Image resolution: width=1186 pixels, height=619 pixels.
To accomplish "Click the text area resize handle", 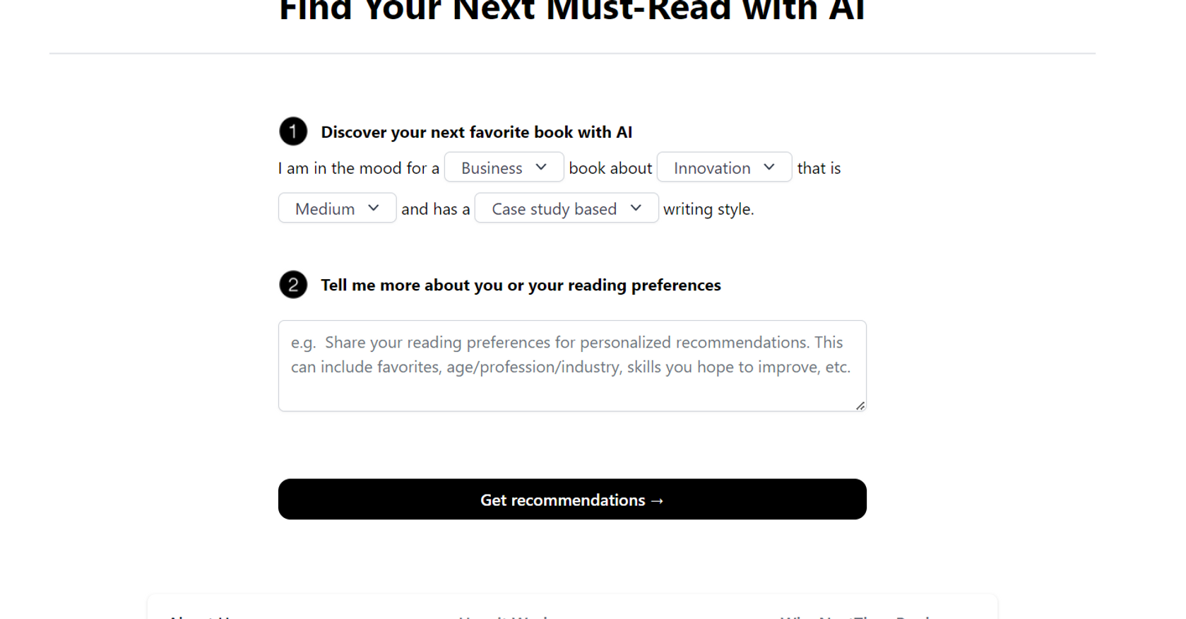I will coord(860,406).
